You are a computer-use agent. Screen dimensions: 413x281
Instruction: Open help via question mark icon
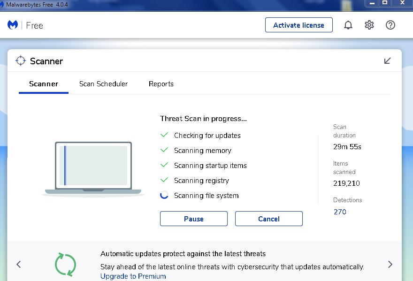pos(390,25)
